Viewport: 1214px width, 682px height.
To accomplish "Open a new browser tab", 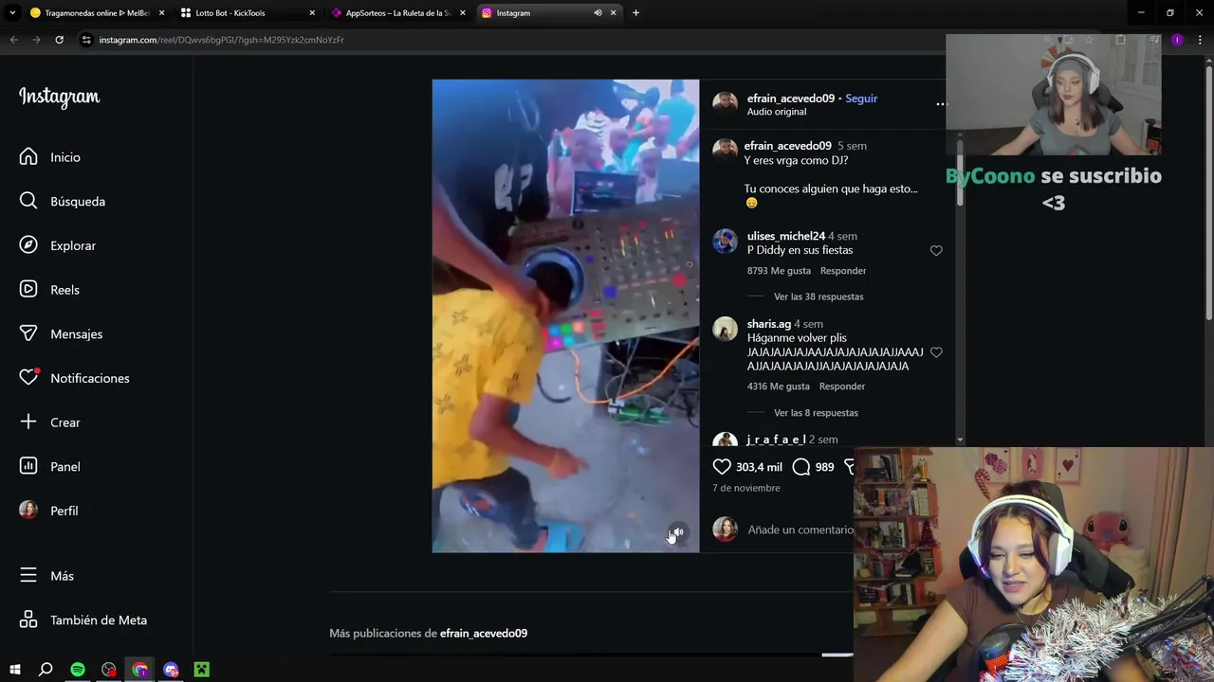I will click(x=635, y=13).
